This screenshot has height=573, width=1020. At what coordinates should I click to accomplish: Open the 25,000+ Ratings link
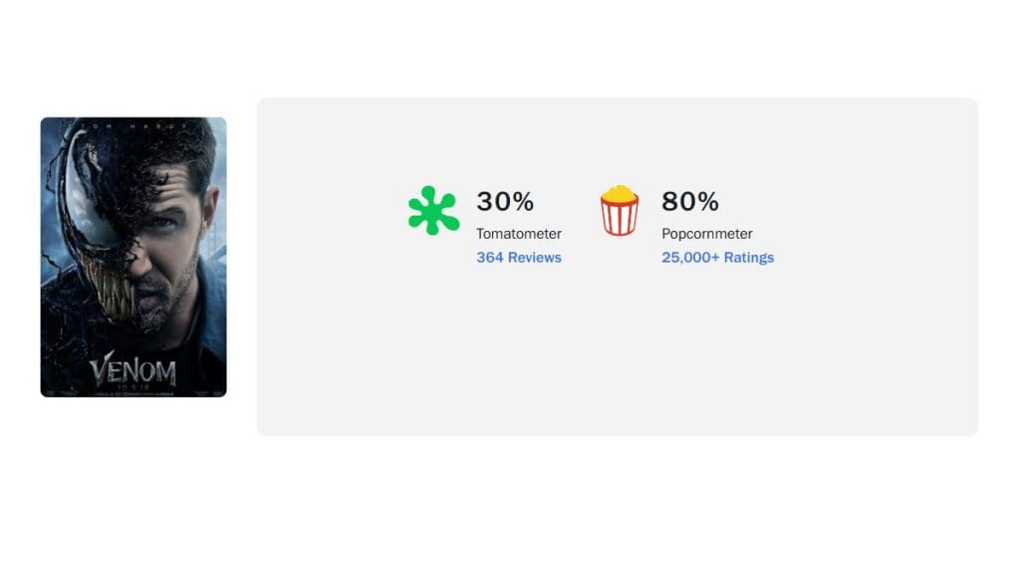716,257
